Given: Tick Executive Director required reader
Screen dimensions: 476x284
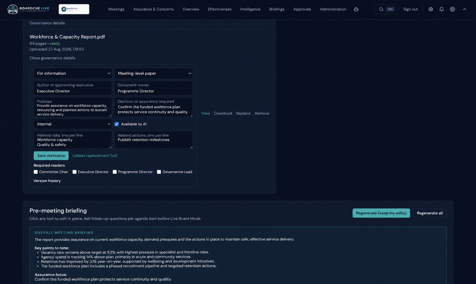Looking at the screenshot, I should pos(74,172).
